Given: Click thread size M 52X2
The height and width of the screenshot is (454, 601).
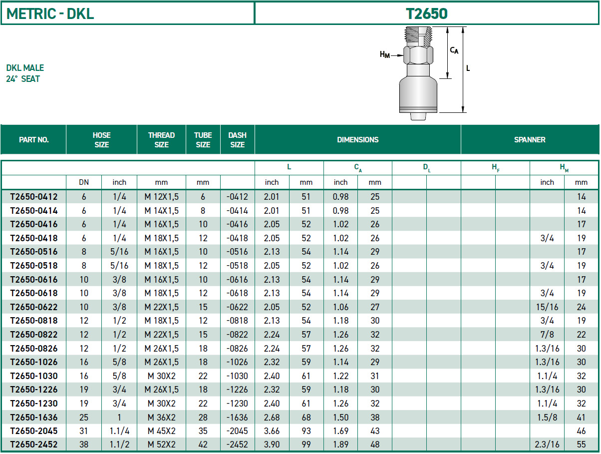Looking at the screenshot, I should [161, 445].
